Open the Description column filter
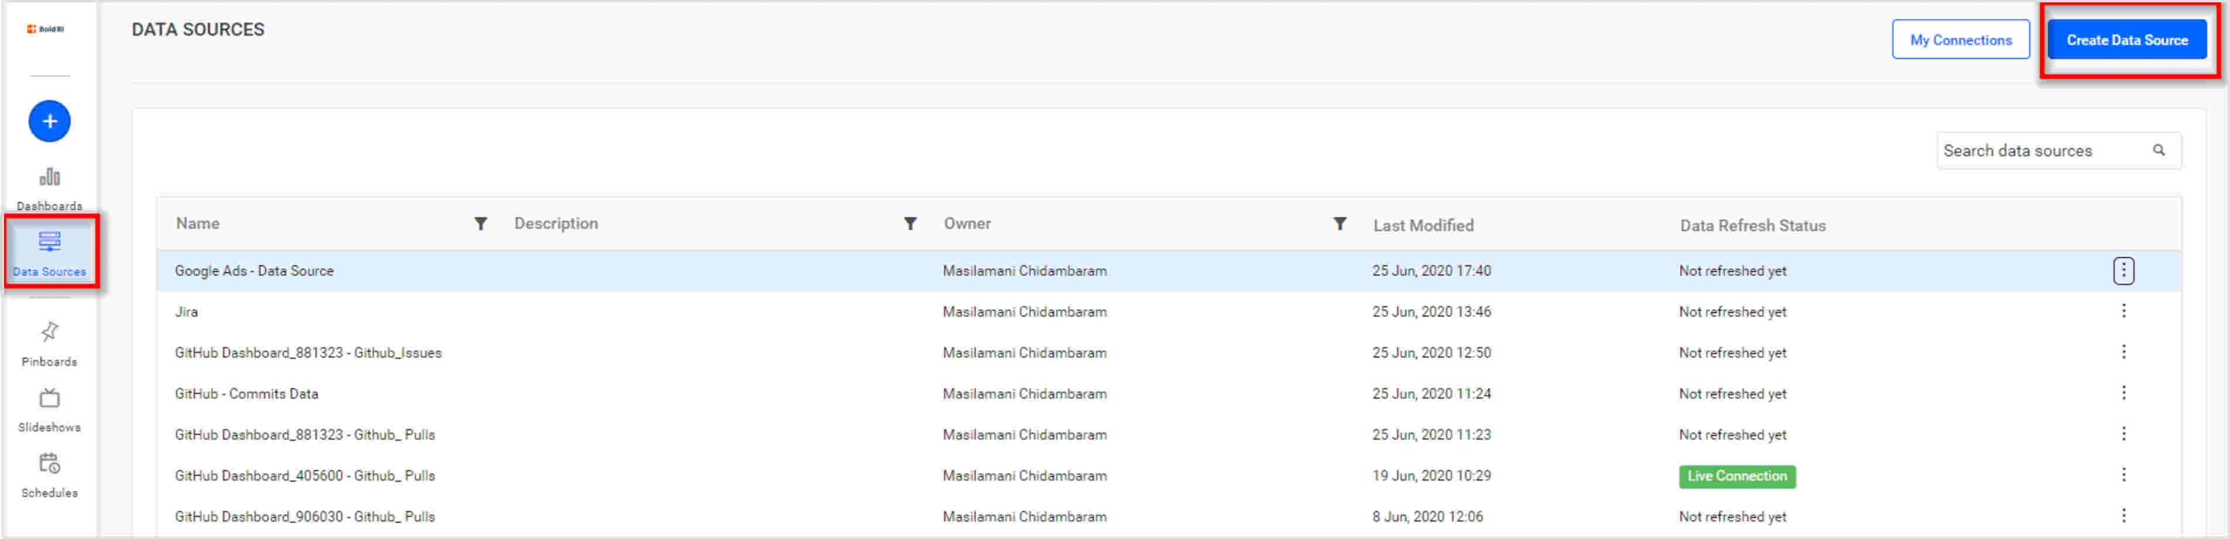 910,224
